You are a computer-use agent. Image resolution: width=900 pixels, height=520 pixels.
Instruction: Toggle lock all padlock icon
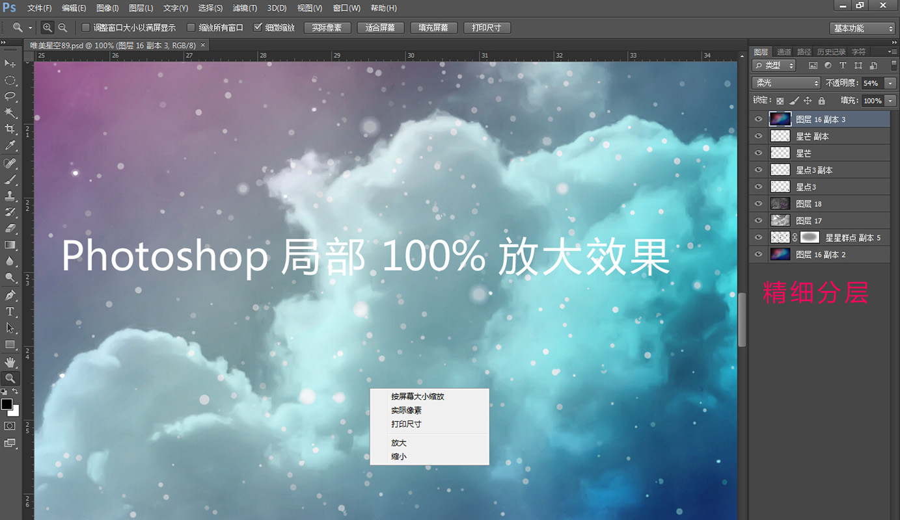tap(821, 101)
